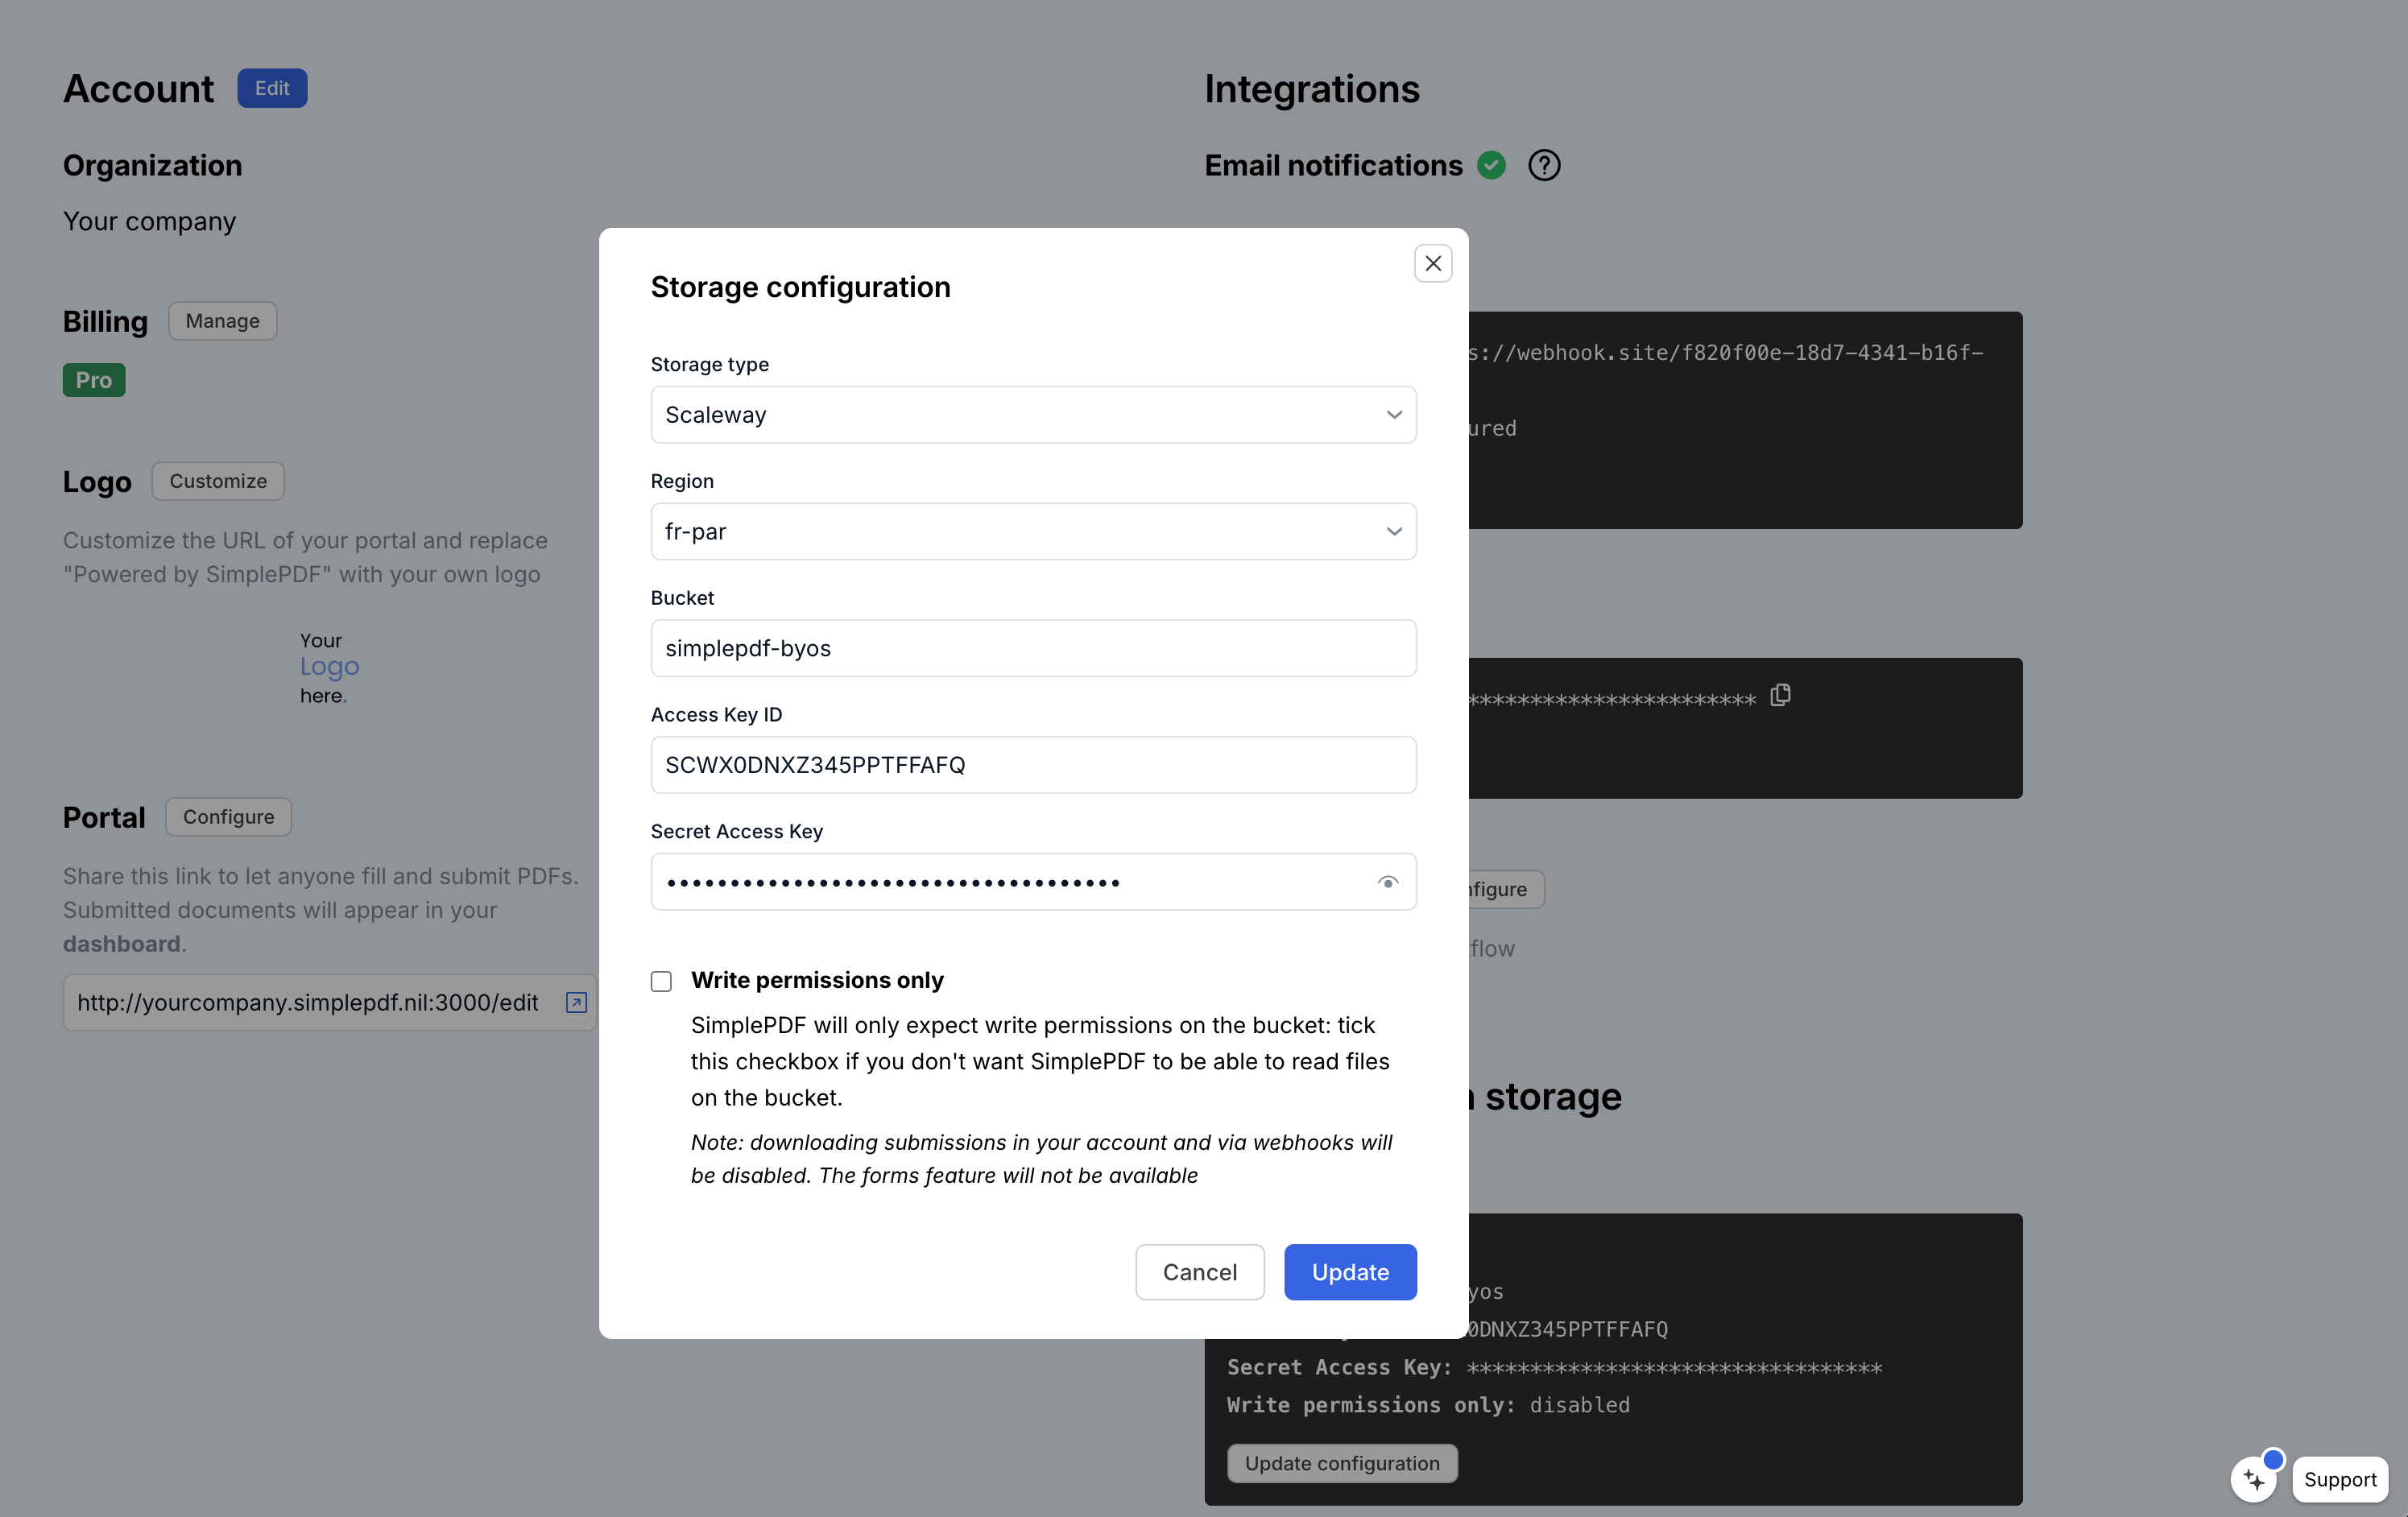Click the webhook.site URL text
Viewport: 2408px width, 1517px height.
tap(1726, 353)
